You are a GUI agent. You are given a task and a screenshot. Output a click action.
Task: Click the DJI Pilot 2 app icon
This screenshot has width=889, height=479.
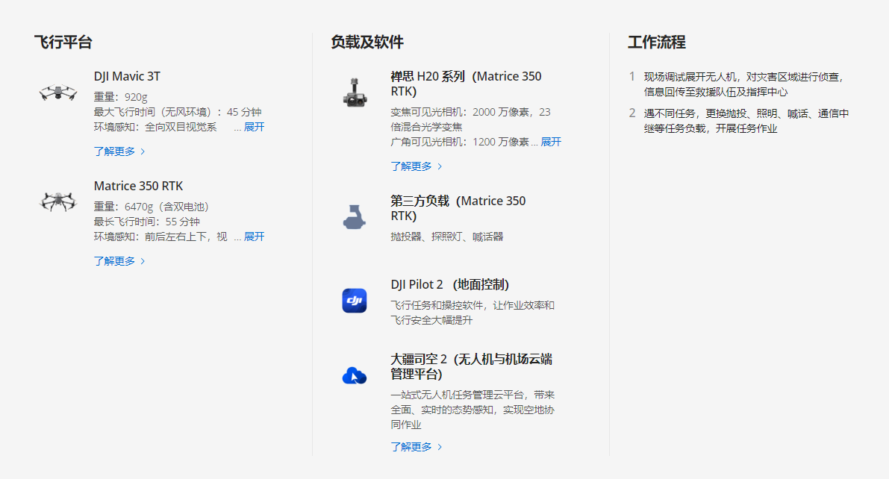pos(355,300)
